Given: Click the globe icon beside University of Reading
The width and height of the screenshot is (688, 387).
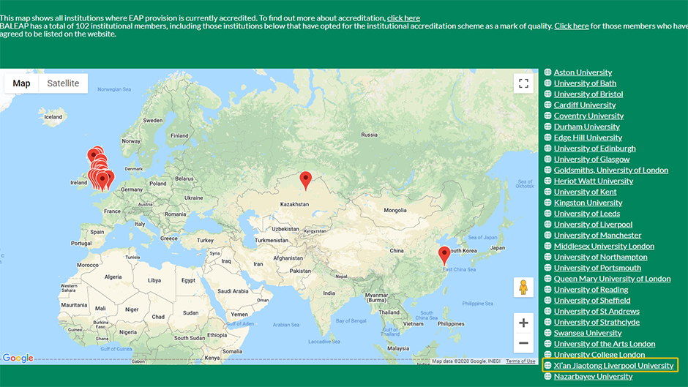Looking at the screenshot, I should (547, 290).
